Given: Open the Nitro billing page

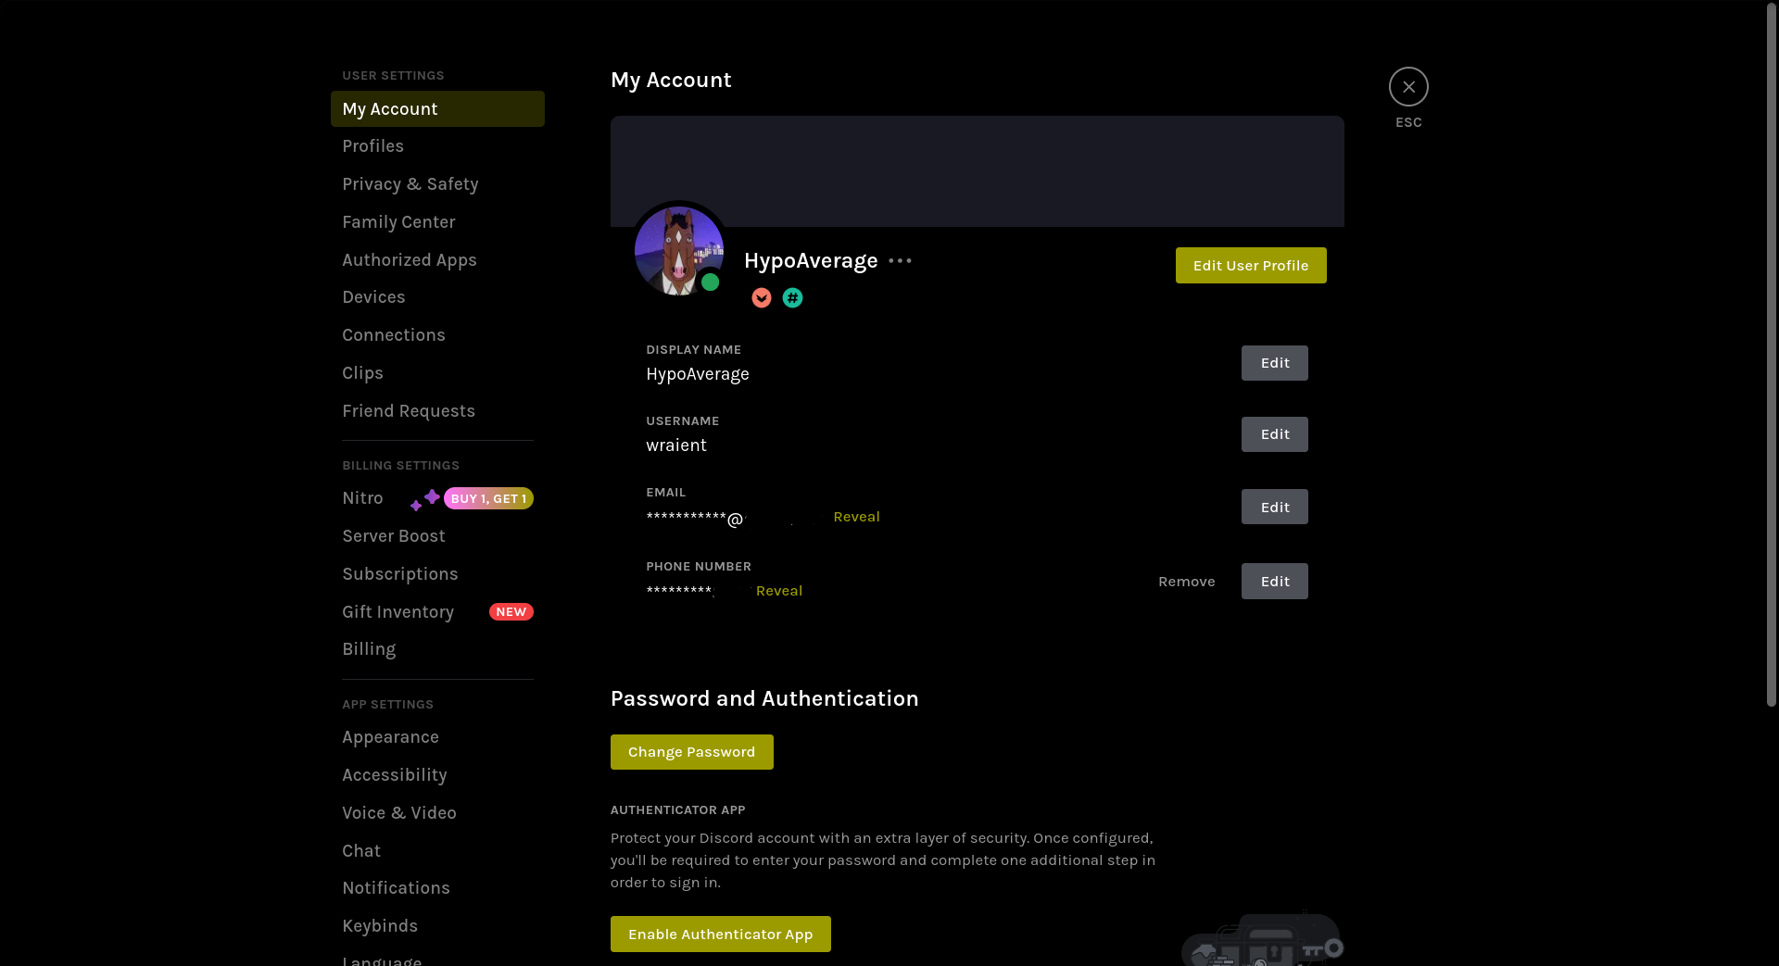Looking at the screenshot, I should pos(437,498).
